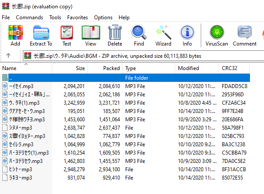264x194 pixels.
Task: Open the Comment tool
Action: [245, 35]
